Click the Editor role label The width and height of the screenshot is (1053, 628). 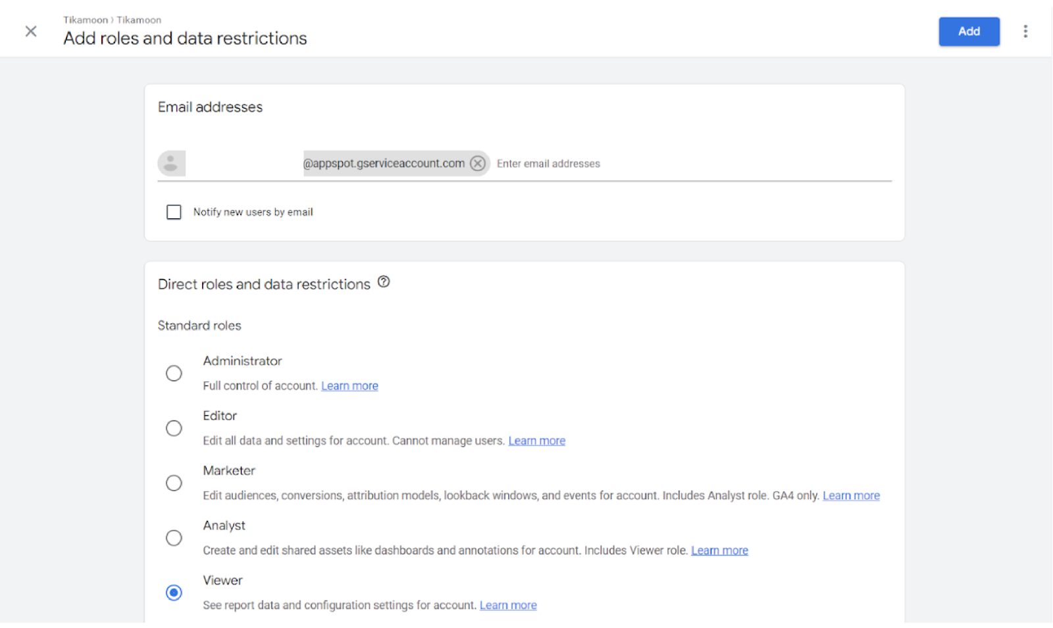pyautogui.click(x=220, y=416)
